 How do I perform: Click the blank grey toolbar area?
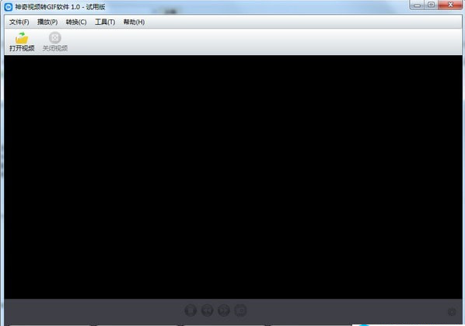[264, 42]
